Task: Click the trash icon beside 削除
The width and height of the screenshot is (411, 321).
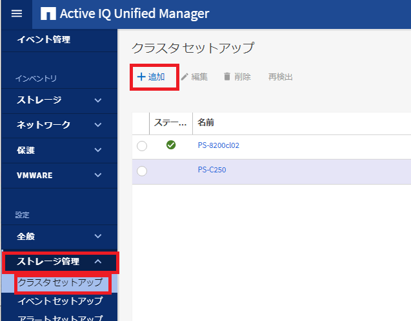Action: (227, 77)
